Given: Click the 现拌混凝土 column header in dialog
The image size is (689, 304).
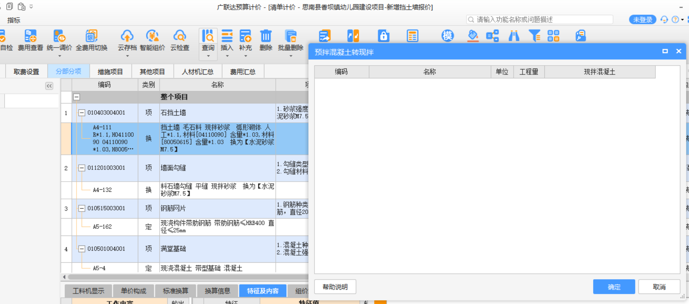Looking at the screenshot, I should (x=599, y=72).
